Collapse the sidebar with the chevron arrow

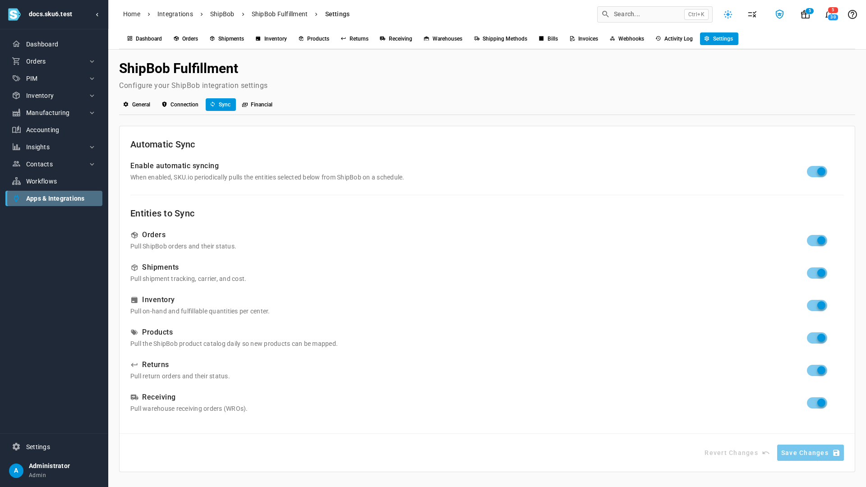pyautogui.click(x=97, y=14)
